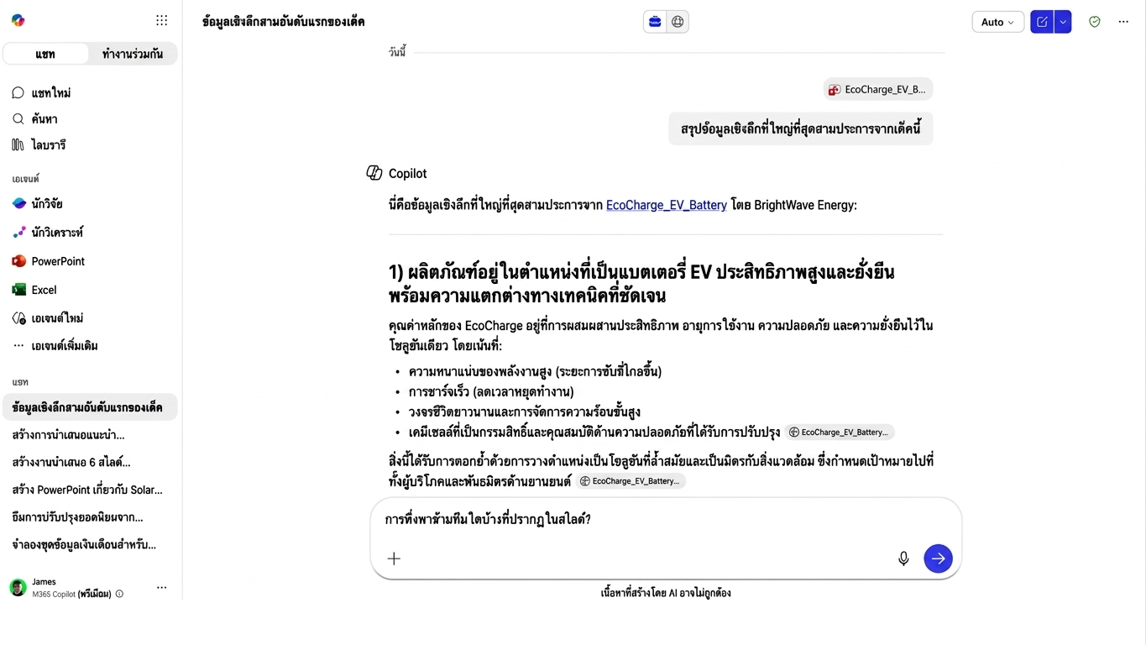Click the EcoCharge_EV_Battery hyperlink

[667, 205]
